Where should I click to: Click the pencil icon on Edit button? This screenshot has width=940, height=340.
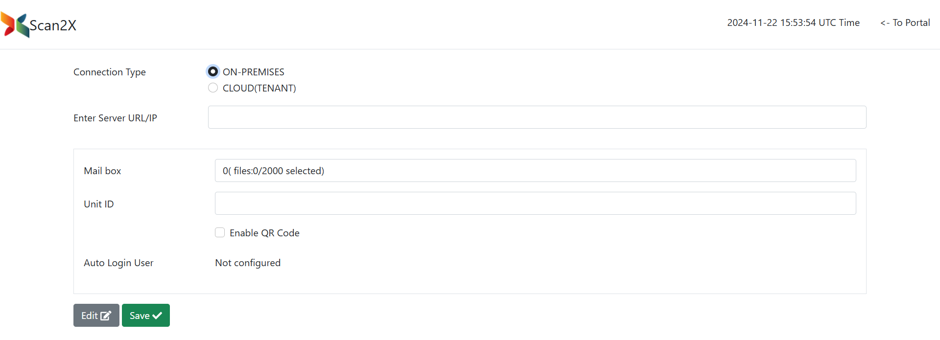(106, 316)
